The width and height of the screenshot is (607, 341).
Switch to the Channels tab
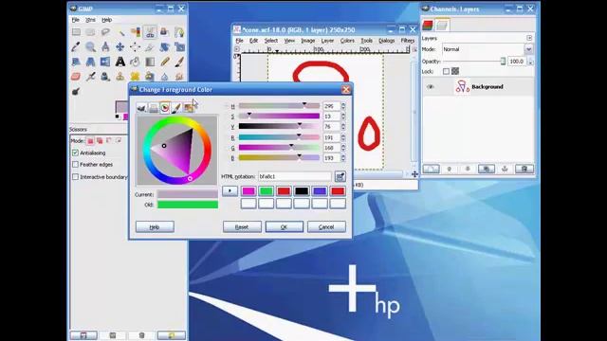[x=428, y=26]
